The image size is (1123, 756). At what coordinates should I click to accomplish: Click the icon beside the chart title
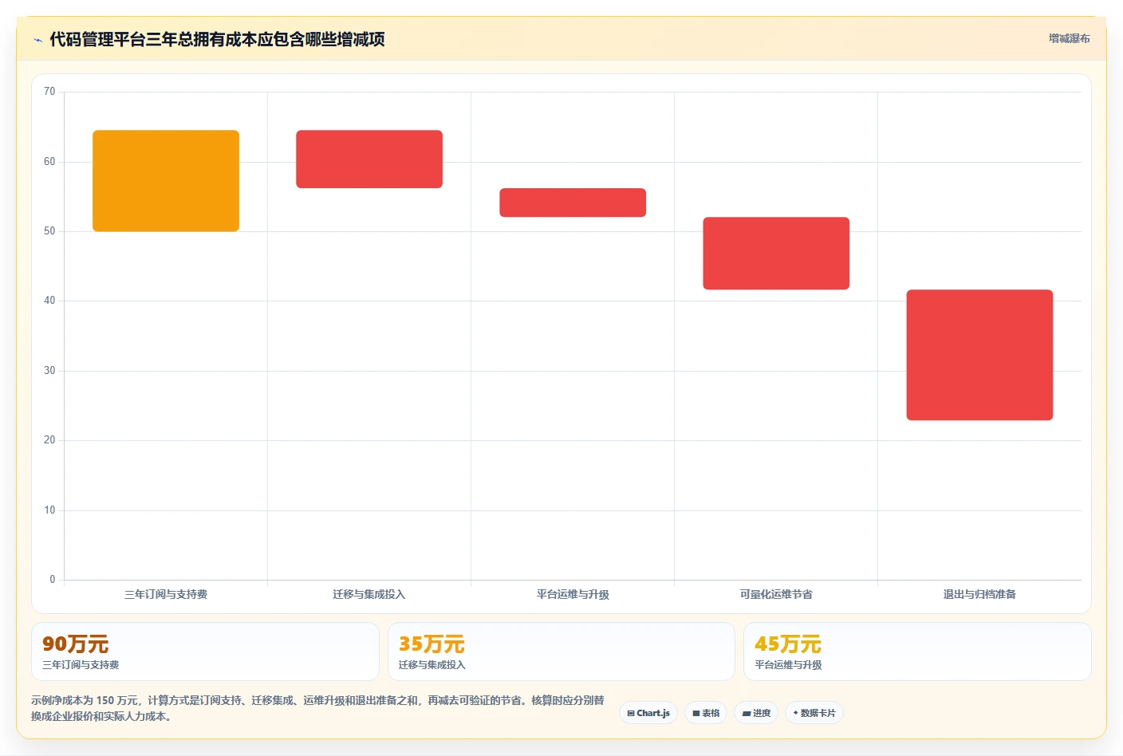click(37, 40)
